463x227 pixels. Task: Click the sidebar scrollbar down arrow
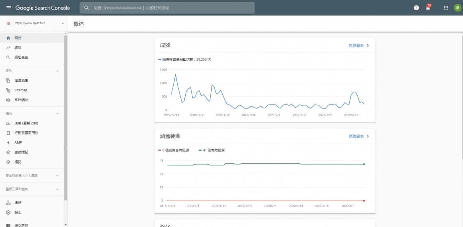pos(65,225)
